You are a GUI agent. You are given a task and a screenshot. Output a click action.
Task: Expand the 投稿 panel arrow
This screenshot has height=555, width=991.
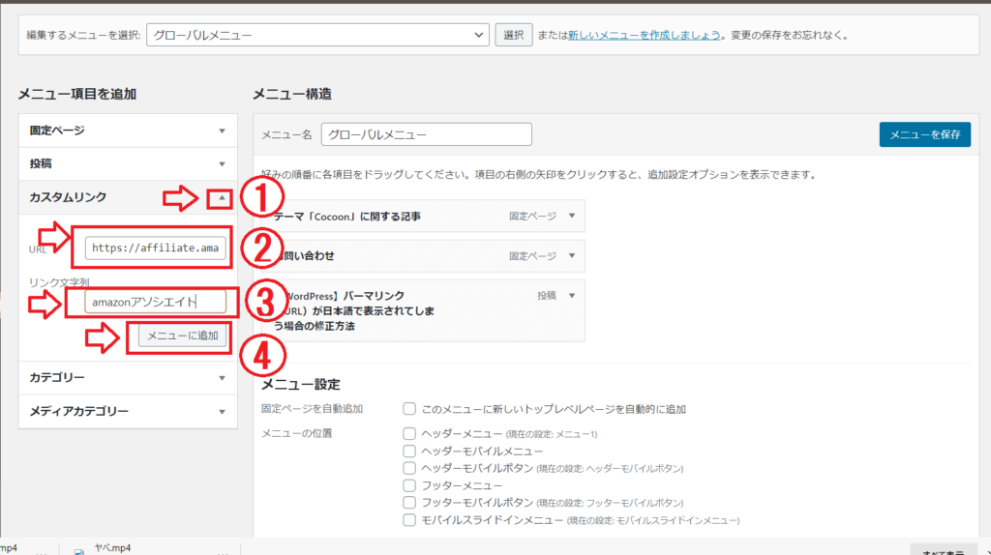(x=222, y=164)
